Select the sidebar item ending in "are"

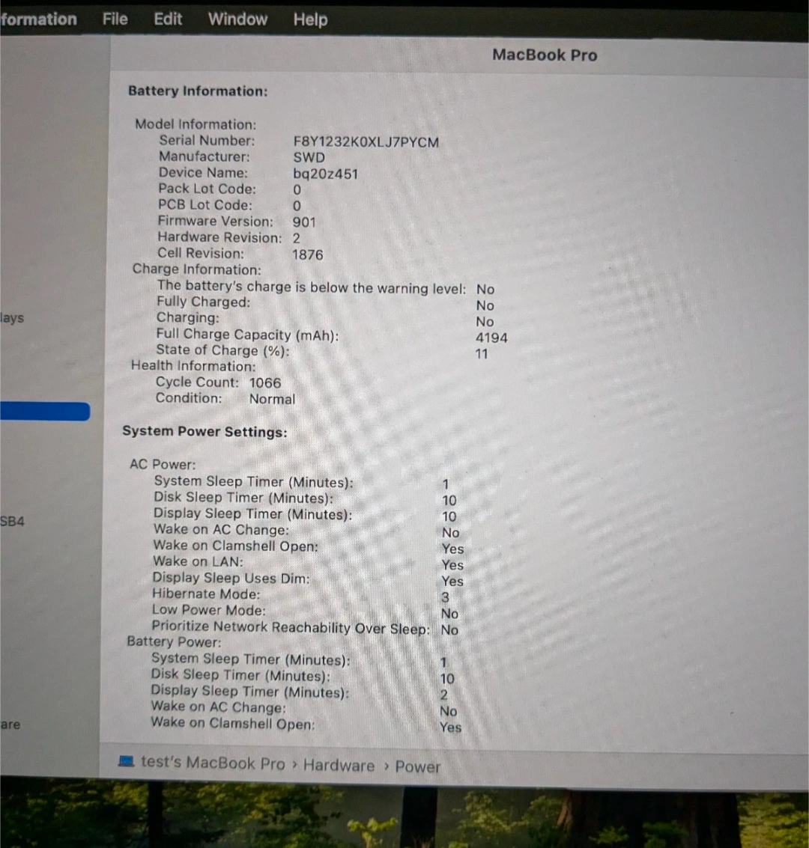click(x=10, y=725)
